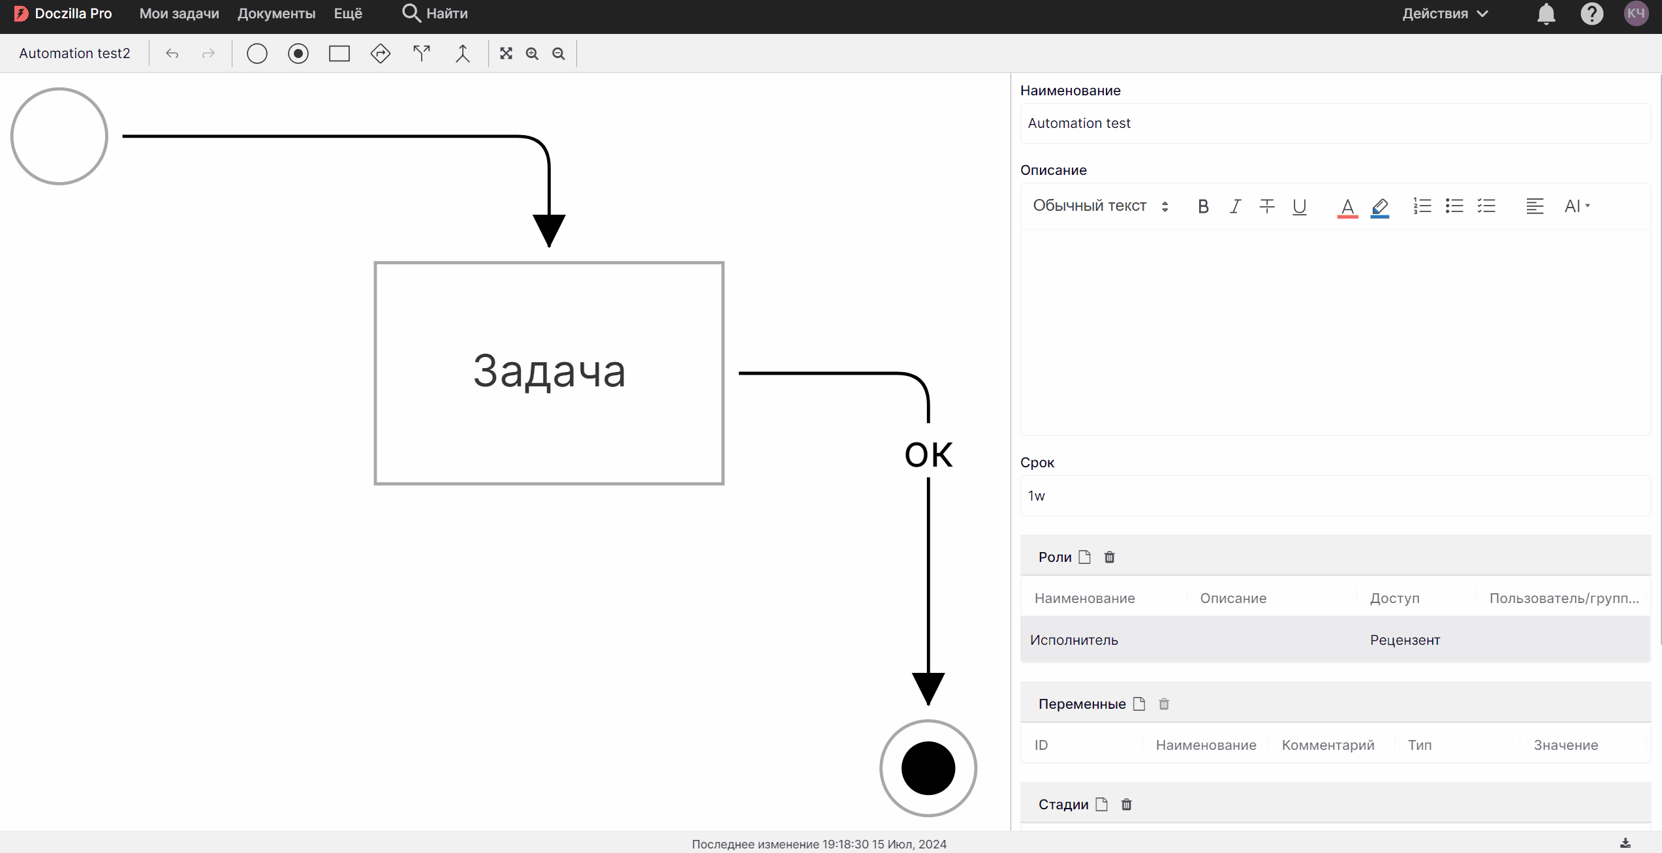Pick the text color swatch
1662x853 pixels.
coord(1347,206)
